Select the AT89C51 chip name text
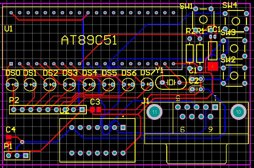The width and height of the screenshot is (254, 168). tap(89, 40)
